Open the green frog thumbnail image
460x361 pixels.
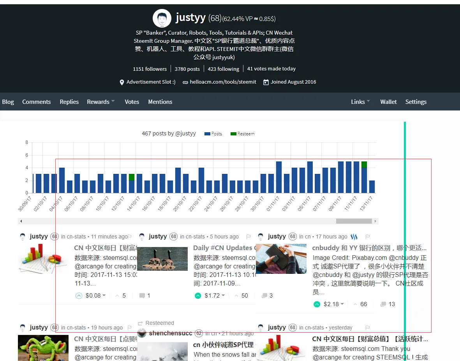pos(43,348)
